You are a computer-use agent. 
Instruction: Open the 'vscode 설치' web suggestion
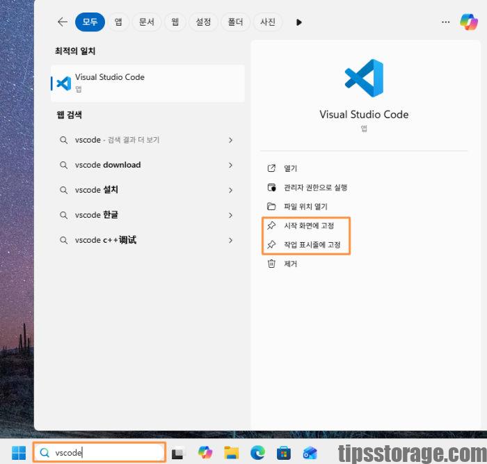[146, 190]
